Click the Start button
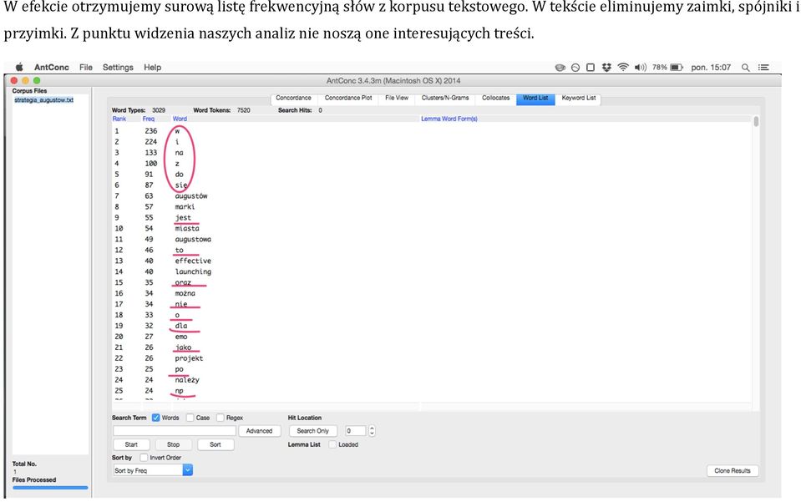801x502 pixels. coord(131,445)
